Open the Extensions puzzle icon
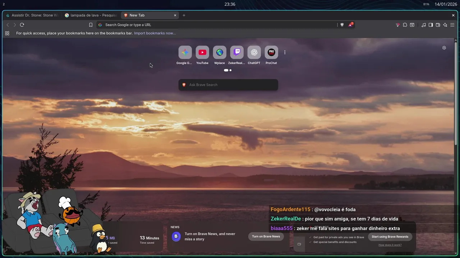Screen dimensions: 460x258 405,25
